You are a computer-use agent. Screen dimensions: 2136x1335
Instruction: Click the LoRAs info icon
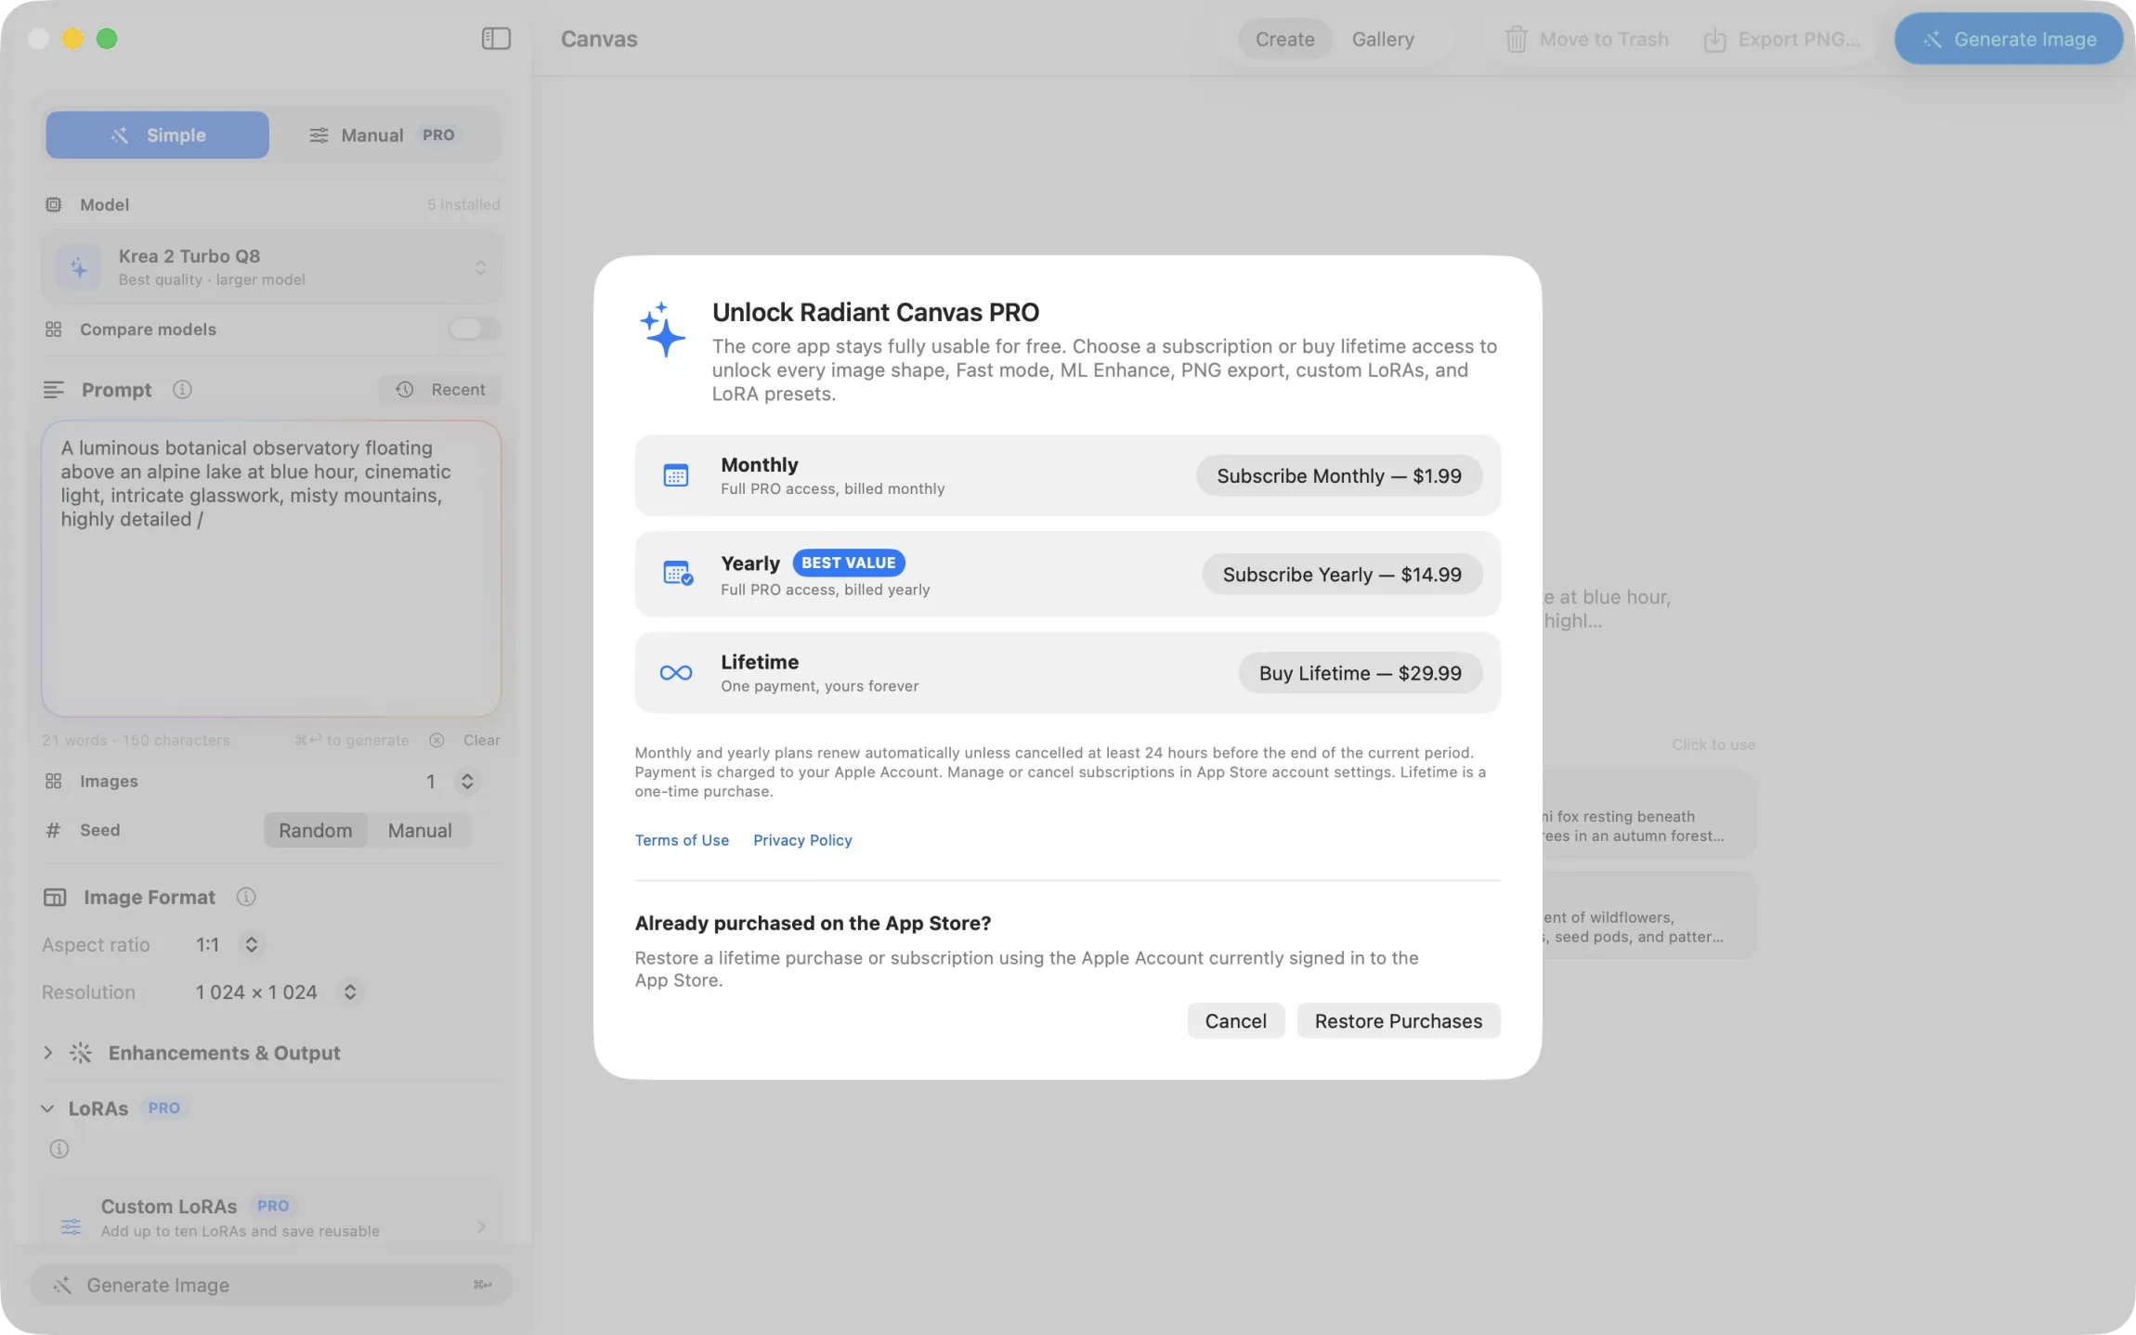pyautogui.click(x=59, y=1149)
